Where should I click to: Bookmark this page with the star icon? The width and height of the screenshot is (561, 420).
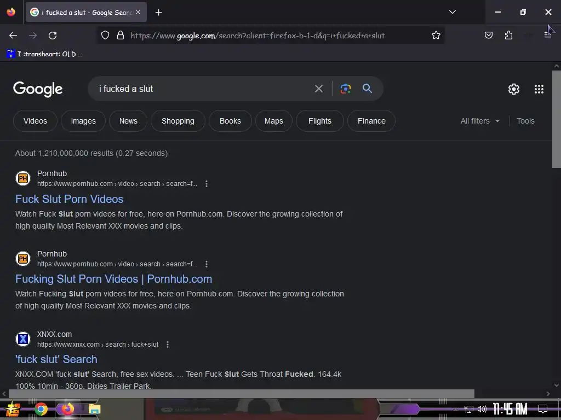click(x=436, y=35)
